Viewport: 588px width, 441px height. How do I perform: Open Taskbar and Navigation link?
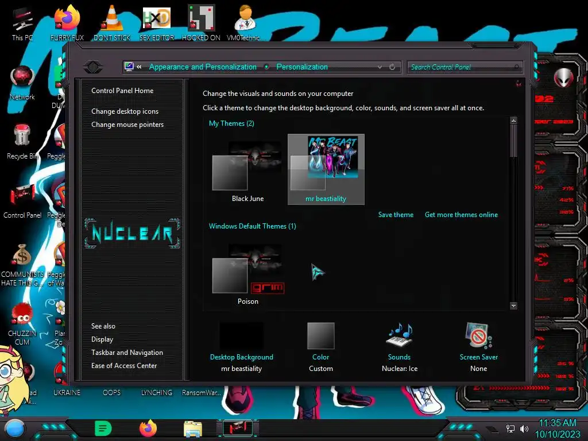tap(127, 353)
